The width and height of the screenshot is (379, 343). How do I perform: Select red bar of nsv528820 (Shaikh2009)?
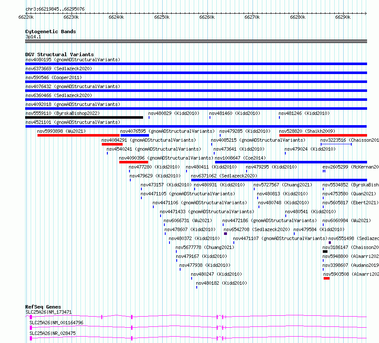click(323, 135)
